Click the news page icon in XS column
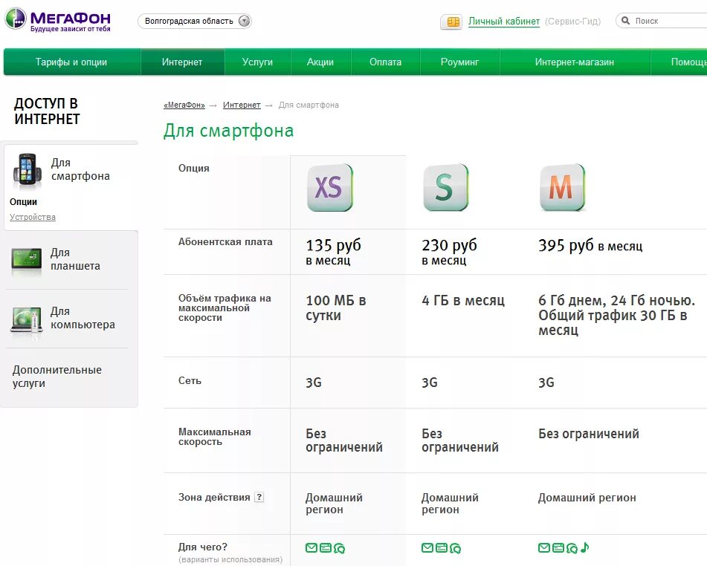 click(326, 548)
